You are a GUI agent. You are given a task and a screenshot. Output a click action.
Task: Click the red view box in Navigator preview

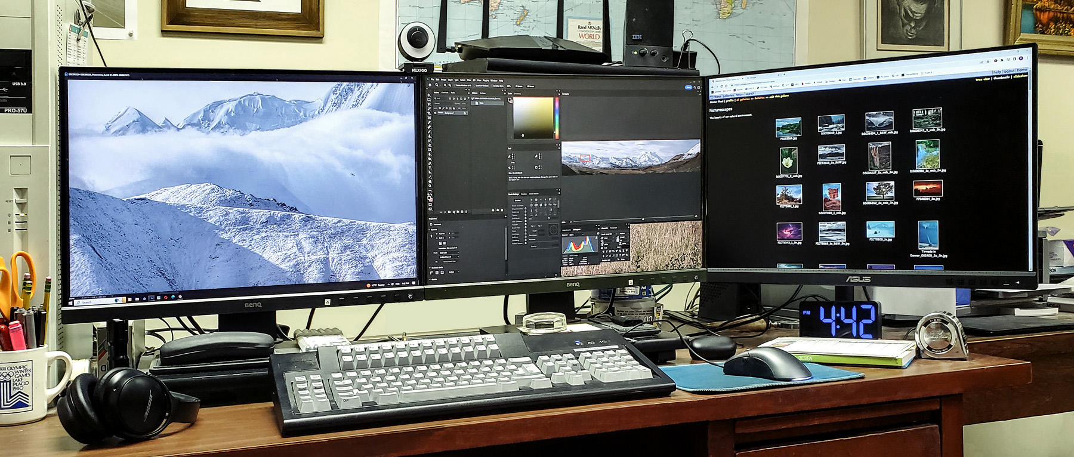coord(585,158)
